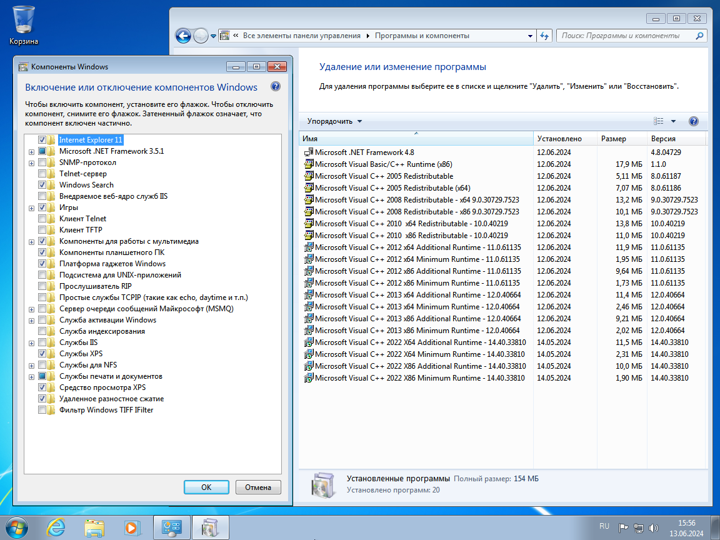
Task: Open Windows Media Player taskbar icon
Action: tap(132, 527)
